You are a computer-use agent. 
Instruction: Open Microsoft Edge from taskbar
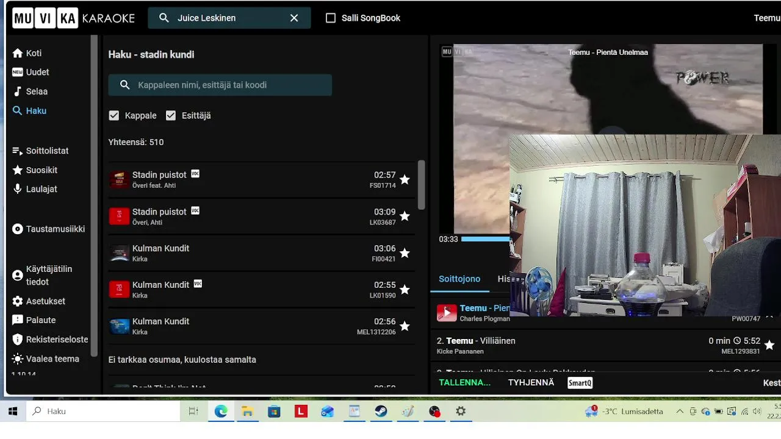pos(220,412)
